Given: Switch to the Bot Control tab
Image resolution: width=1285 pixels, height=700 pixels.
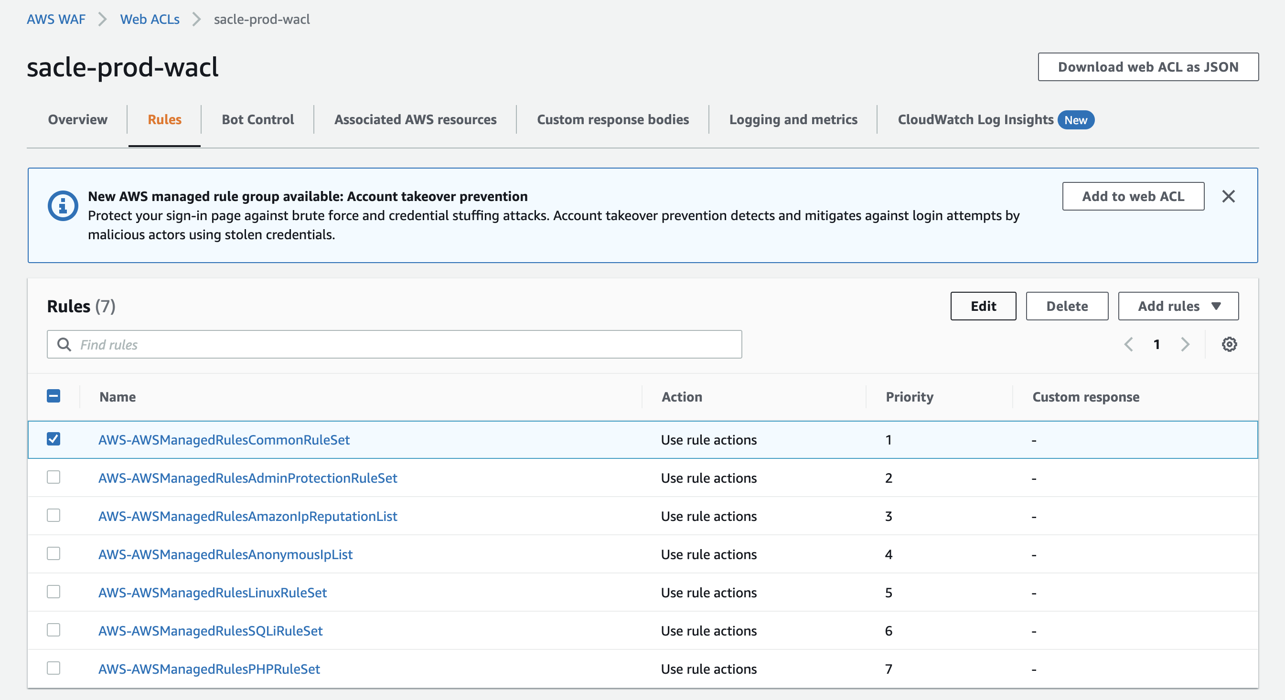Looking at the screenshot, I should tap(257, 120).
